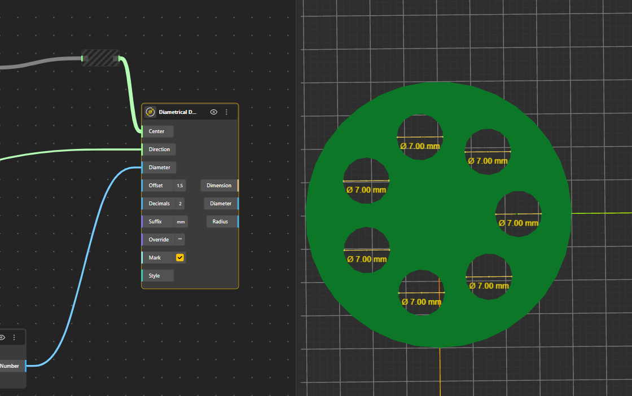The width and height of the screenshot is (632, 396).
Task: Click the Suffix mm field
Action: coord(180,222)
